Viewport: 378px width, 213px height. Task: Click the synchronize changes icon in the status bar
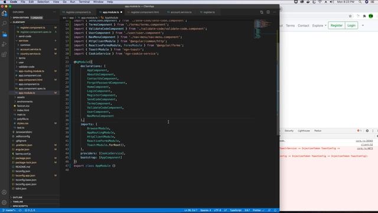tap(20, 211)
